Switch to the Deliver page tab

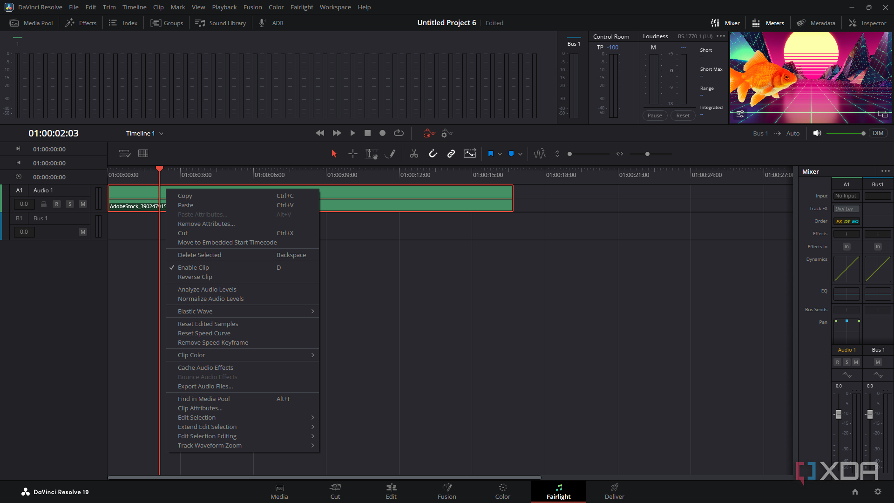tap(614, 491)
